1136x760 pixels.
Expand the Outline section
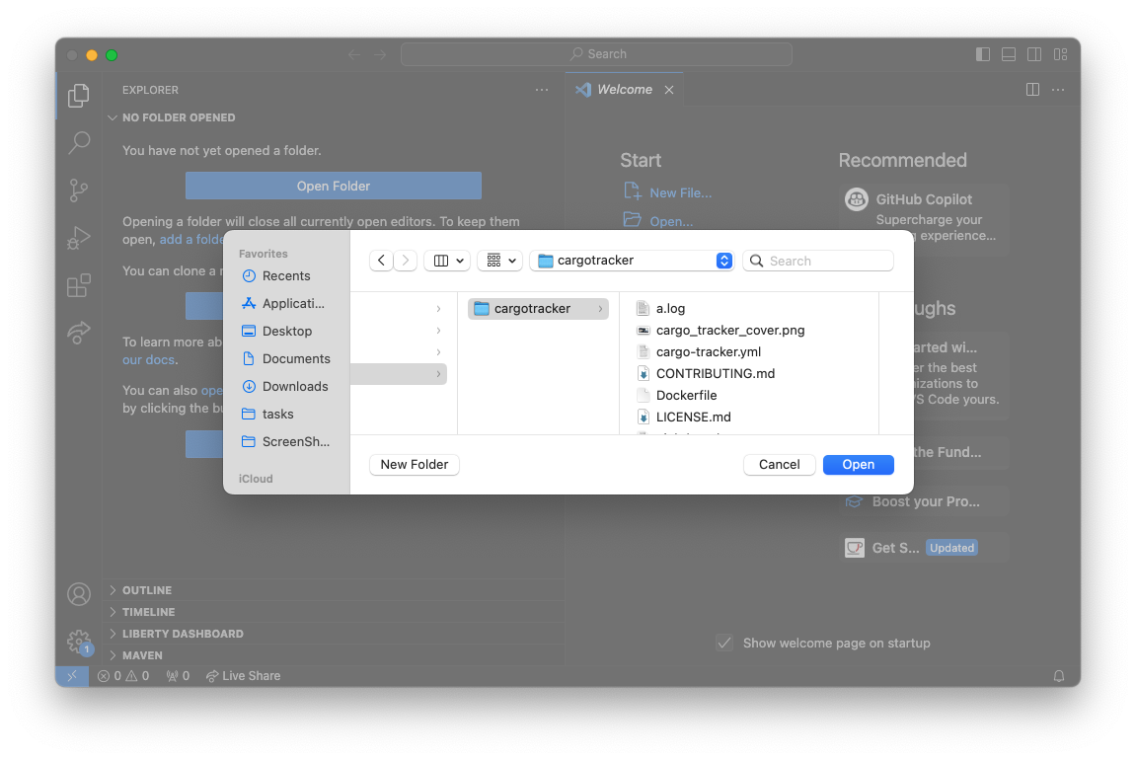147,590
